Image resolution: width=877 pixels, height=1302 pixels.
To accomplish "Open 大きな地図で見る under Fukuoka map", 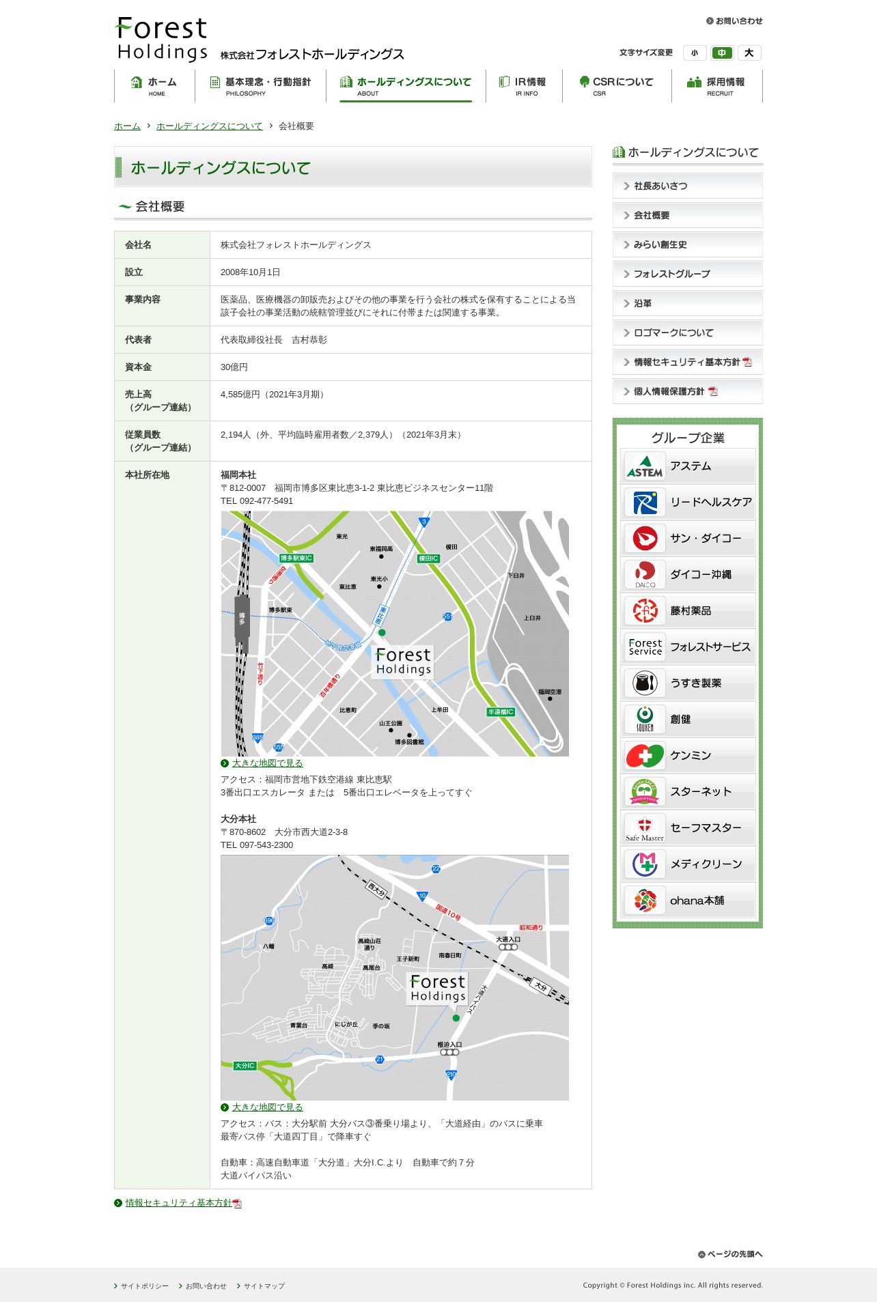I will (x=267, y=763).
